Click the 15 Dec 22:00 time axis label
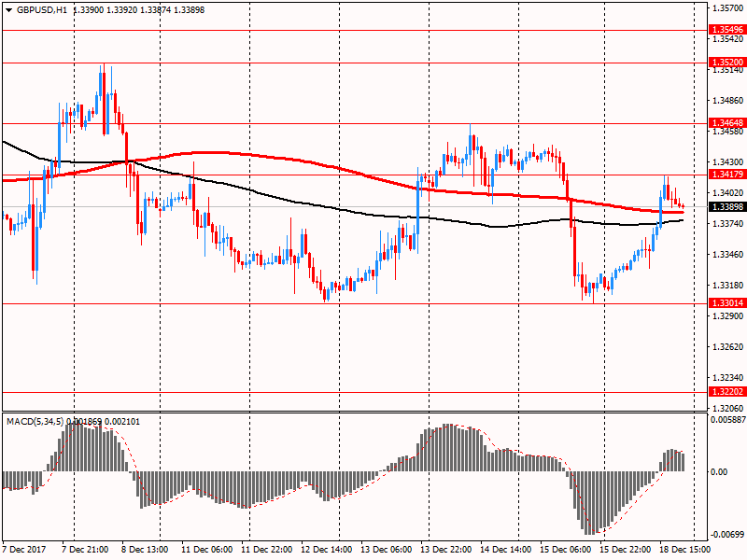The width and height of the screenshot is (747, 560). click(x=625, y=549)
